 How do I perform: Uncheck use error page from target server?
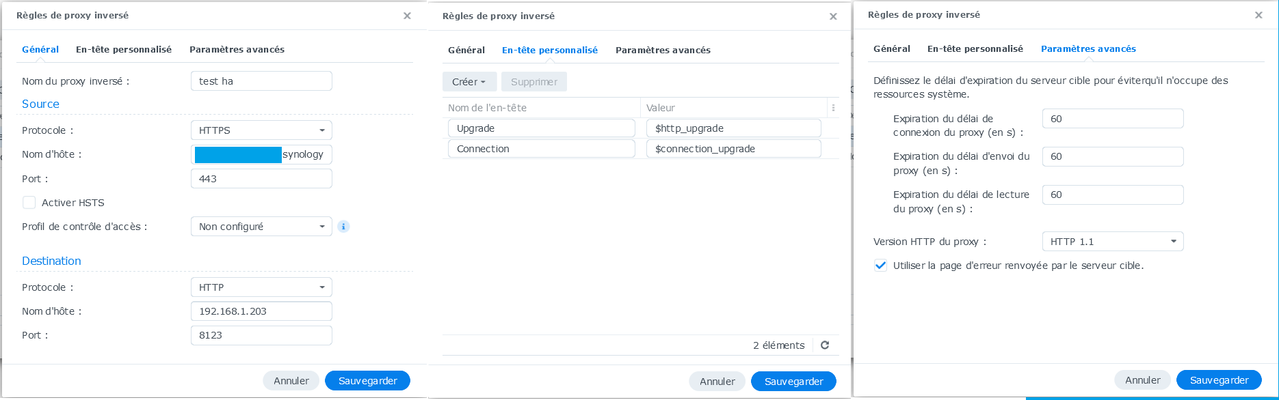coord(881,266)
